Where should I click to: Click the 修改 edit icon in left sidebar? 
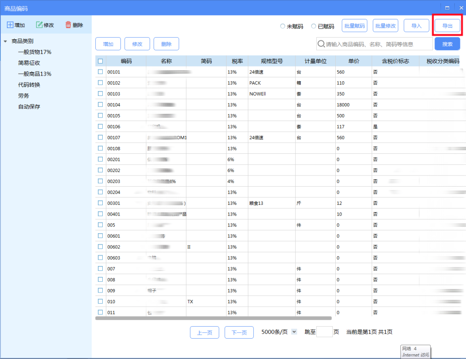click(39, 25)
